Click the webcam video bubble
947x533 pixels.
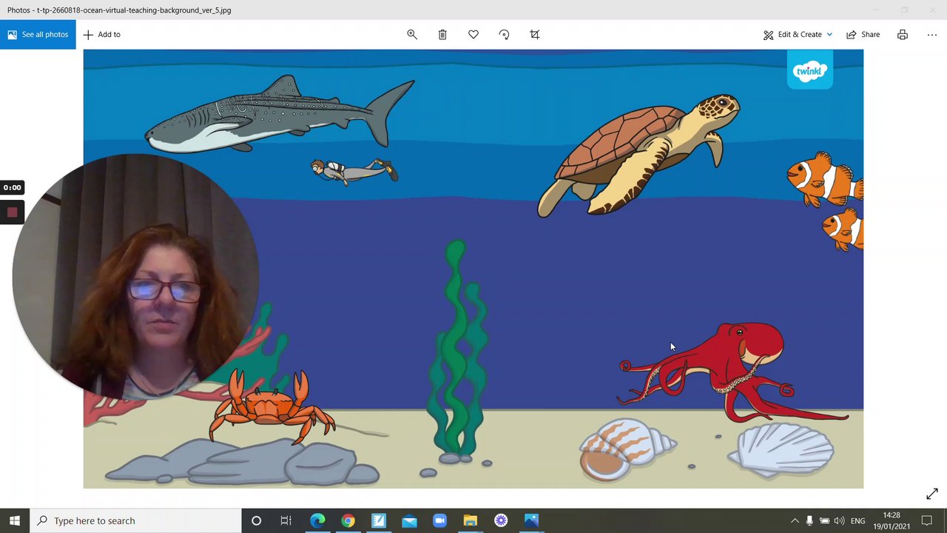click(x=135, y=276)
